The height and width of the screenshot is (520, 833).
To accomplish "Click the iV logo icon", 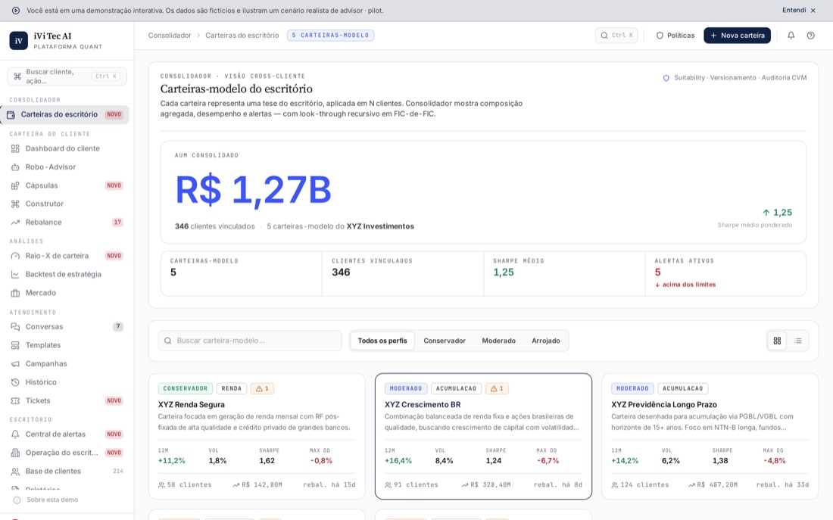I will (x=19, y=40).
